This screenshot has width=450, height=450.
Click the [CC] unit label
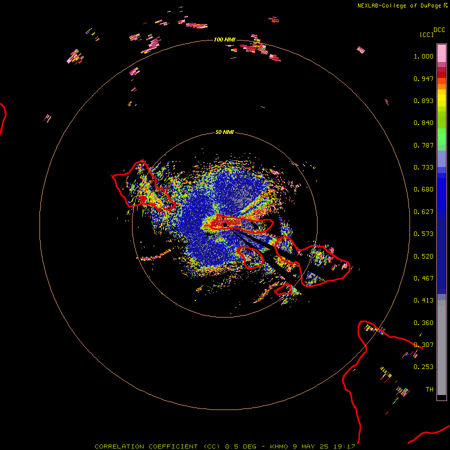click(426, 34)
